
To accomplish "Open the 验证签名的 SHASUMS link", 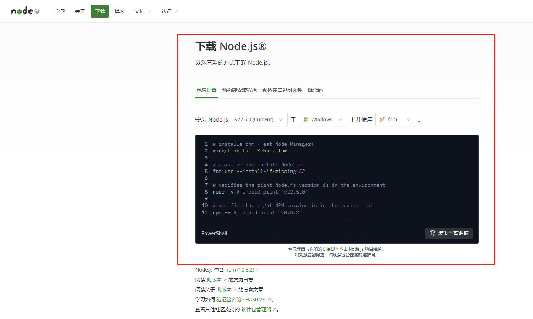I will point(244,300).
